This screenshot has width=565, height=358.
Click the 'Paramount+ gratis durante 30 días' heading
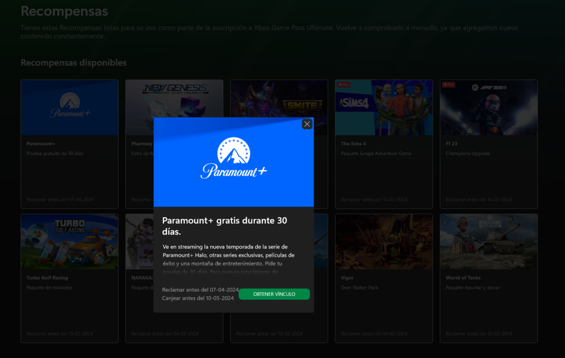tap(225, 226)
